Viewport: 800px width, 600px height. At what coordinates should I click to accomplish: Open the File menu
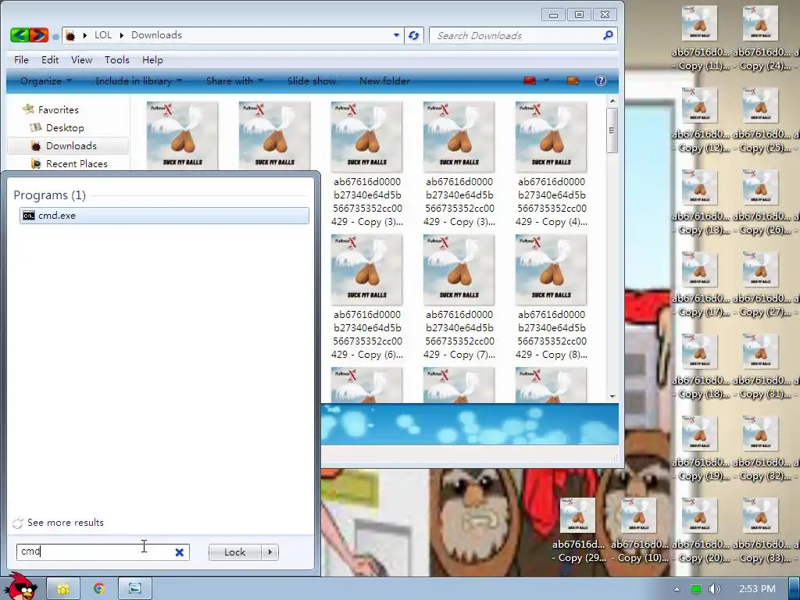click(x=21, y=59)
